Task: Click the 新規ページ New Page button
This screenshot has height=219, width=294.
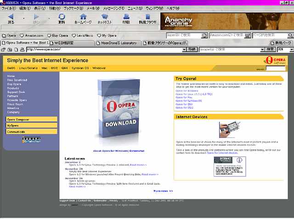Action: pos(281,43)
